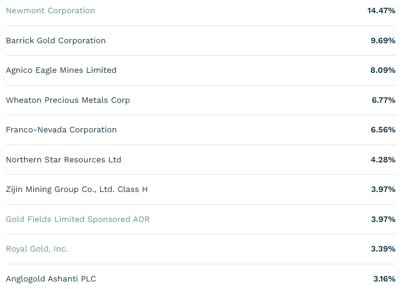Select Zijin Mining Group Class H row
Screen dimensions: 403x289
[200, 189]
